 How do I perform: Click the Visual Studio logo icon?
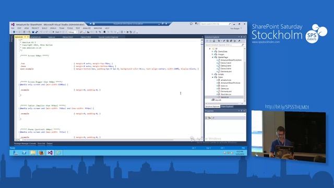(13, 25)
